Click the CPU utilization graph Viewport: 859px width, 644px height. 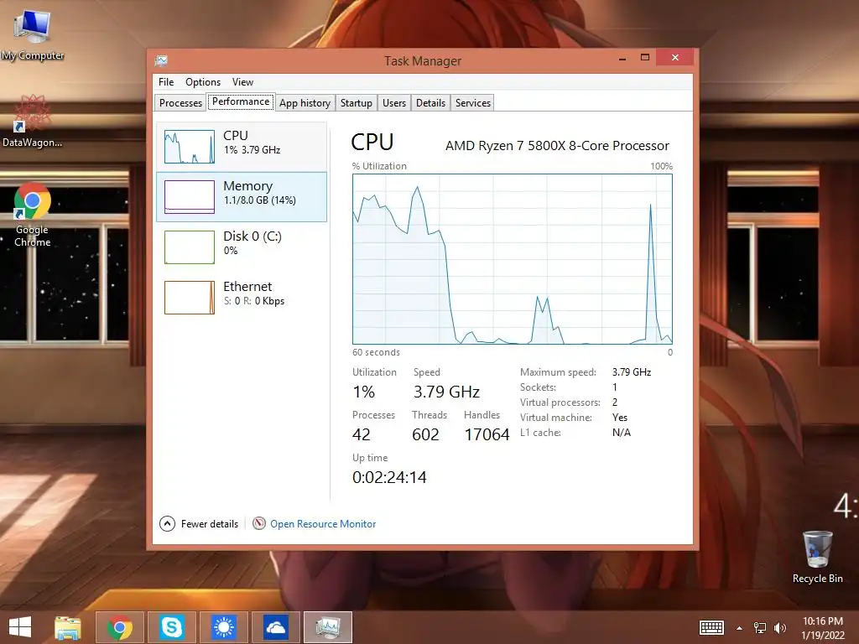[x=513, y=259]
